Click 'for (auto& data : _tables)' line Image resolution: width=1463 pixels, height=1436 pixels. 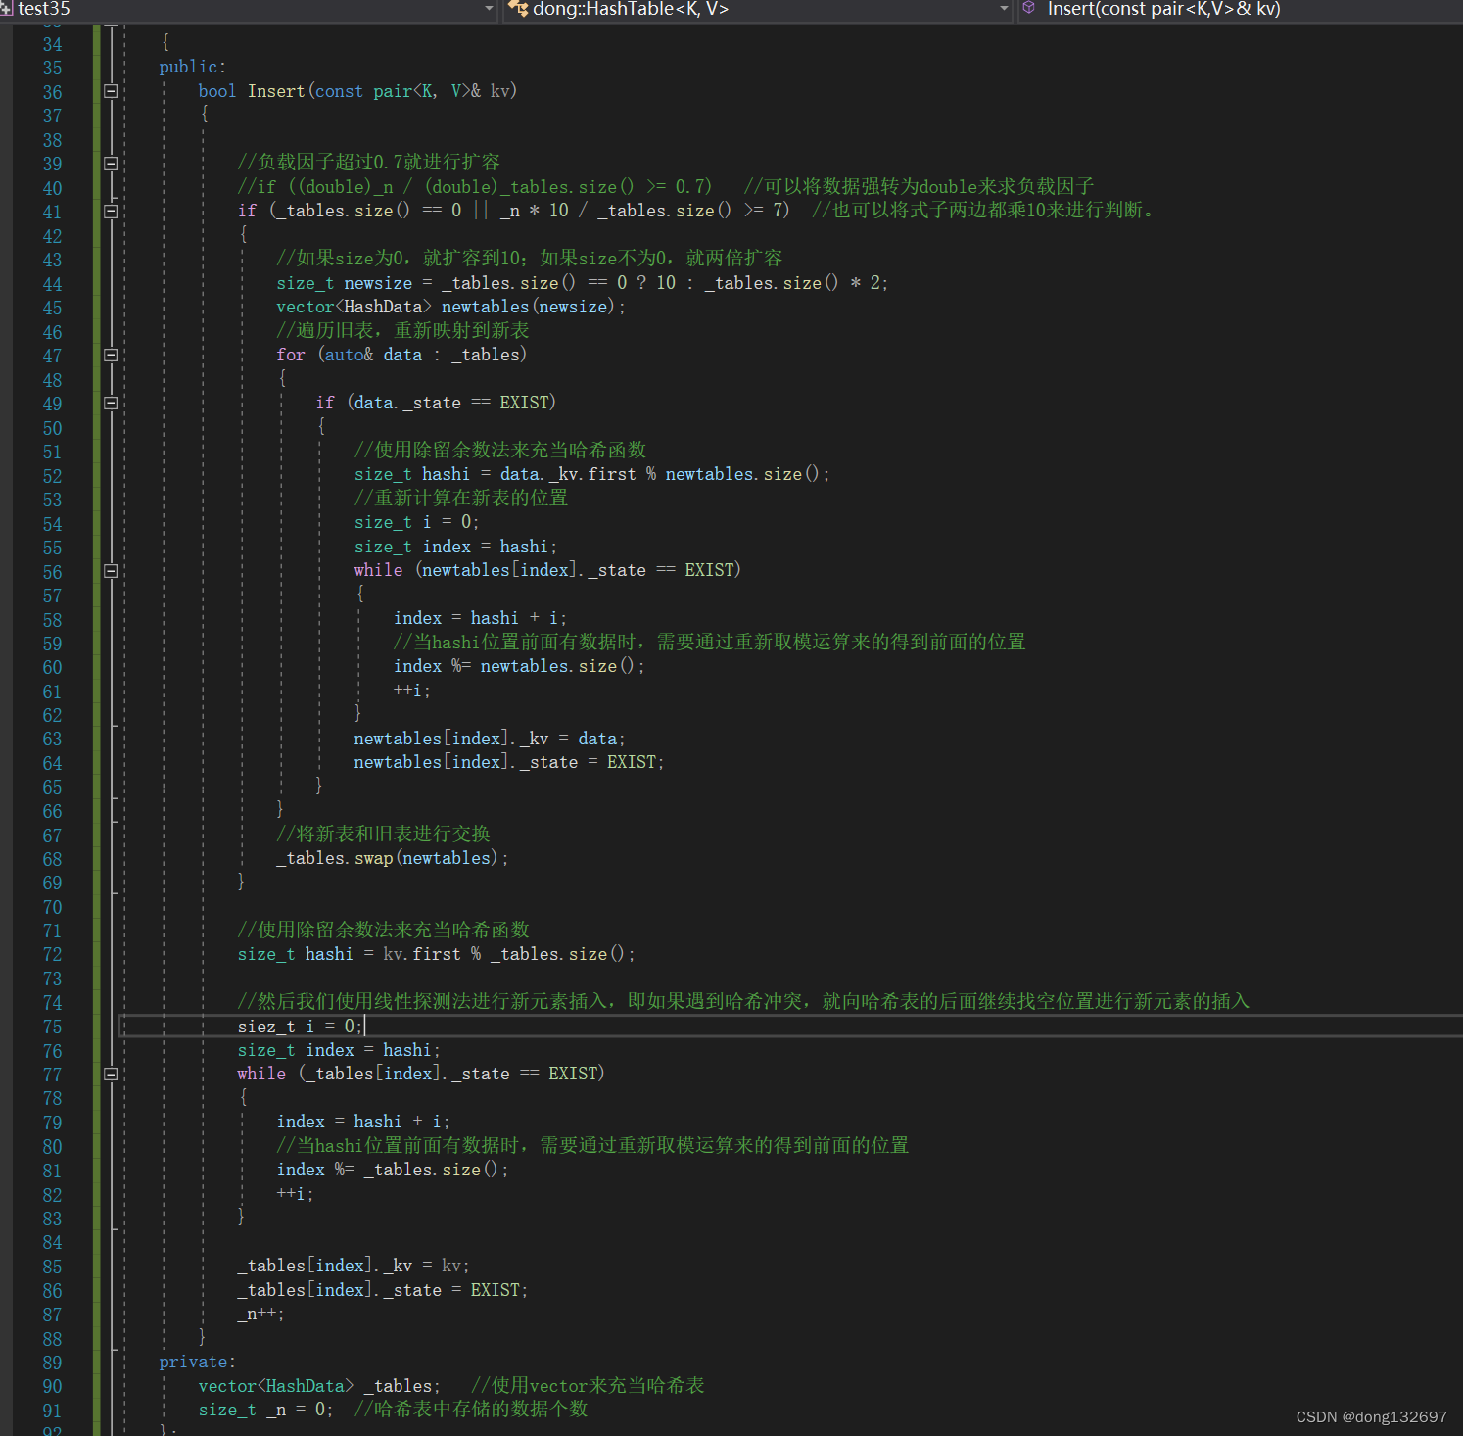click(401, 355)
